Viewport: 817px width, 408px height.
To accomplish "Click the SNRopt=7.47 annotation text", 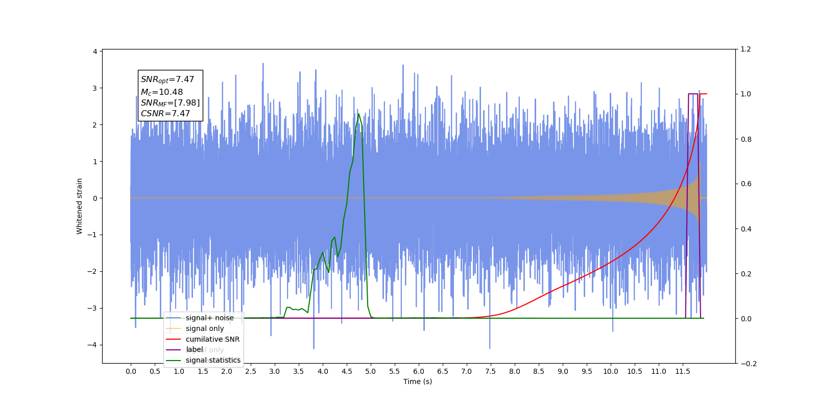I will click(x=167, y=80).
